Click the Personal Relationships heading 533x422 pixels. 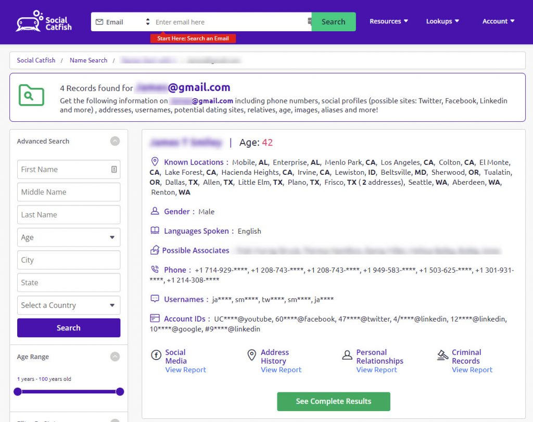[379, 356]
